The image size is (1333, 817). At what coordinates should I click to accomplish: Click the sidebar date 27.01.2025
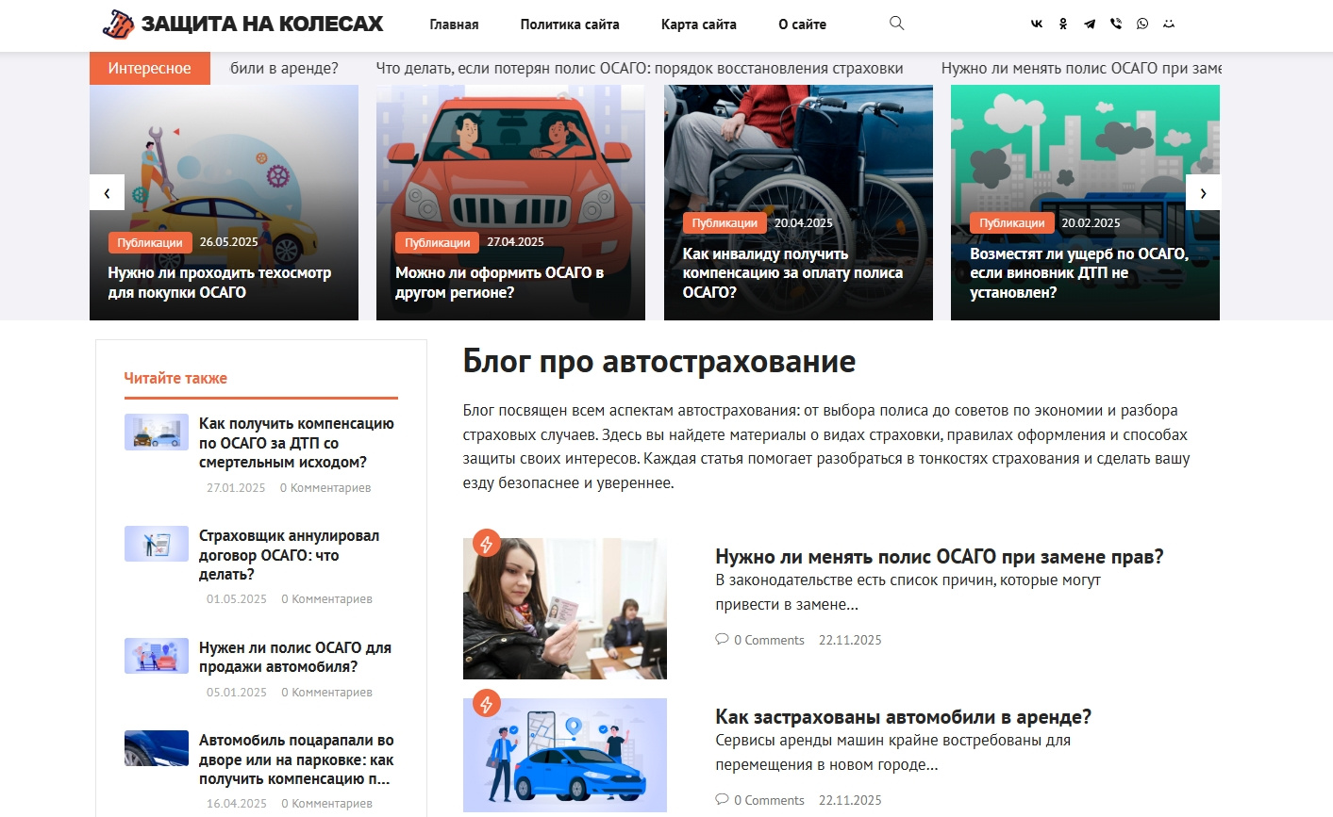point(236,488)
